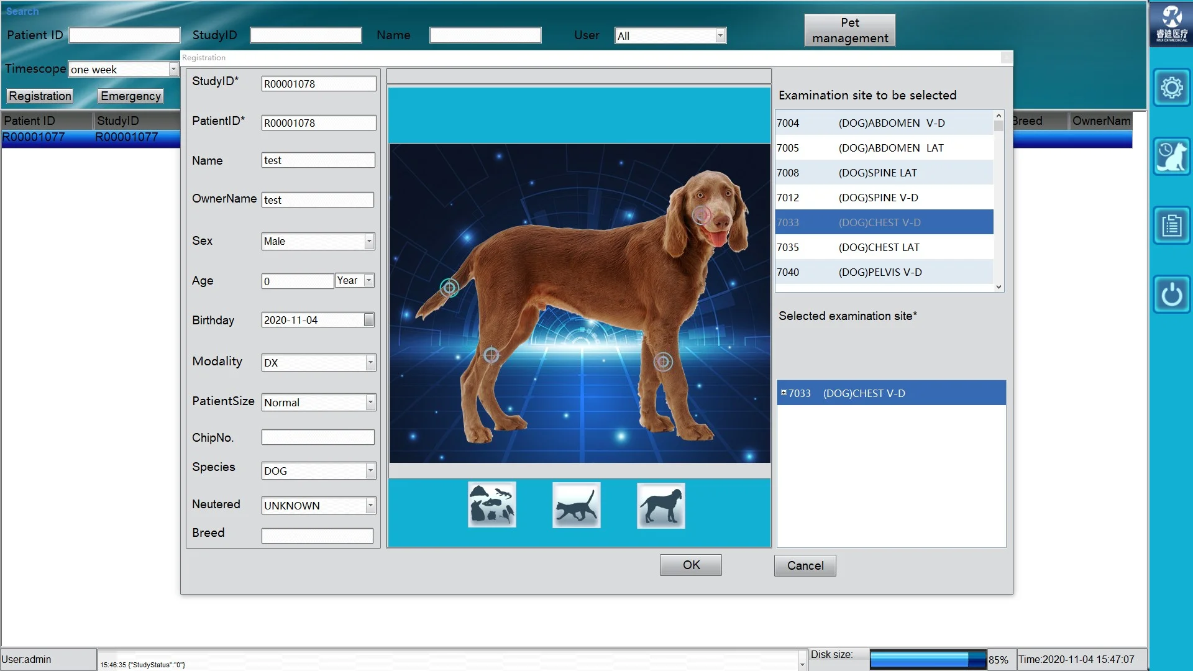The width and height of the screenshot is (1193, 671).
Task: Select the exotic animals species icon
Action: tap(491, 504)
